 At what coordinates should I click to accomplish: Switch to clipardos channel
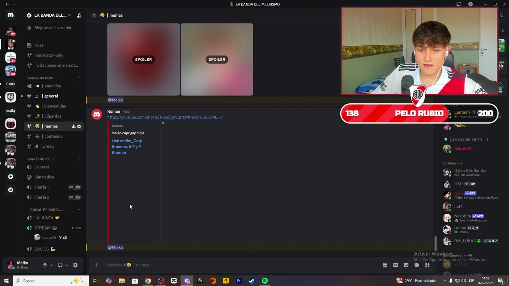53,116
